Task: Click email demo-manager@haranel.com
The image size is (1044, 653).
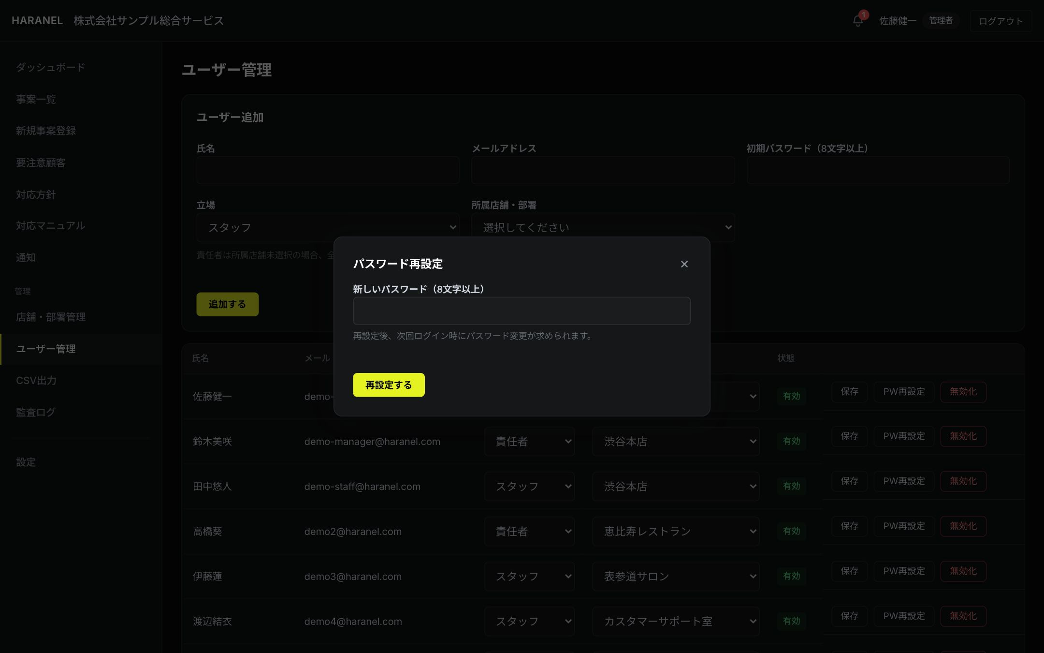Action: pos(372,441)
